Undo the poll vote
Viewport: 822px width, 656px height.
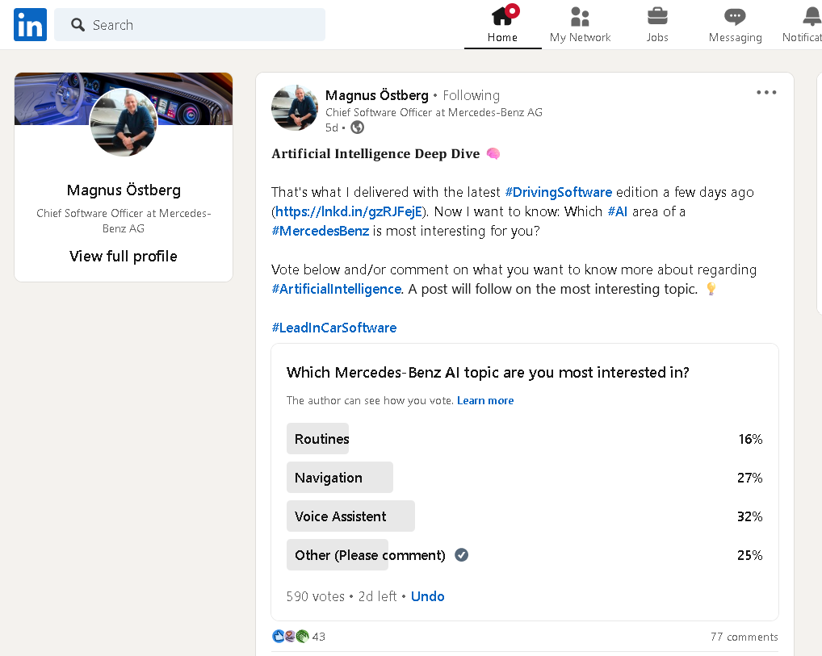(427, 596)
